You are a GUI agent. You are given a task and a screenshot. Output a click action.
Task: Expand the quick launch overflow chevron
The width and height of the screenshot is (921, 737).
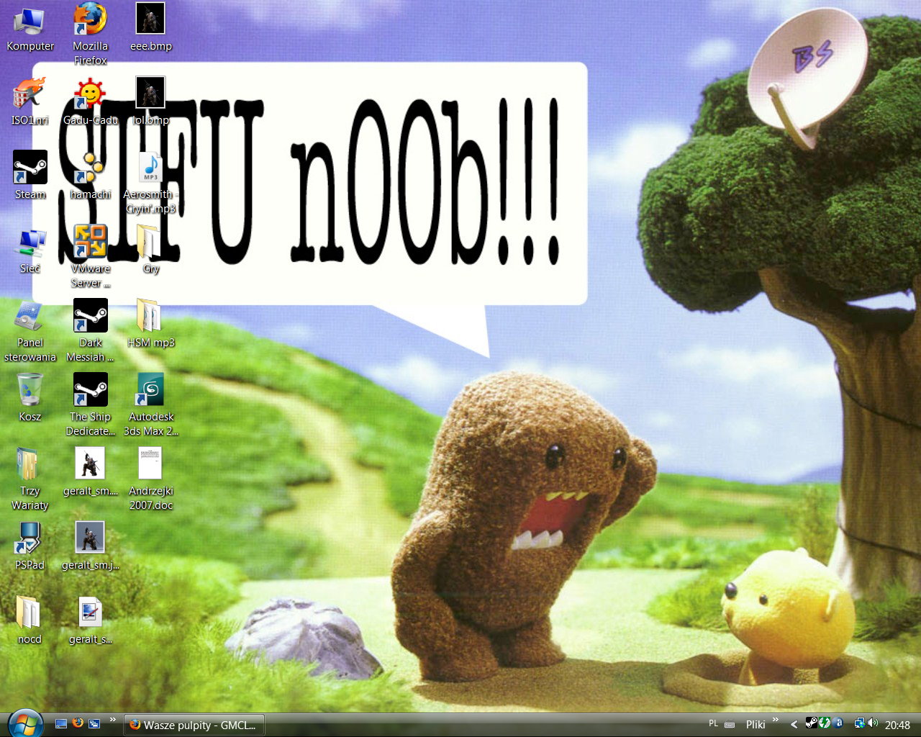tap(112, 720)
